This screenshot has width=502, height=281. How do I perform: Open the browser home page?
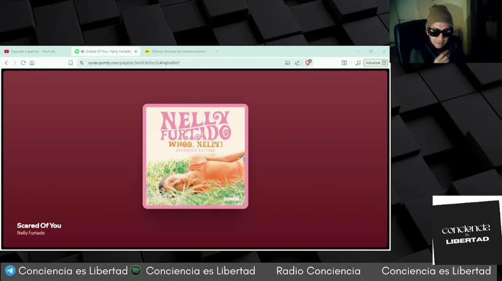tap(32, 63)
